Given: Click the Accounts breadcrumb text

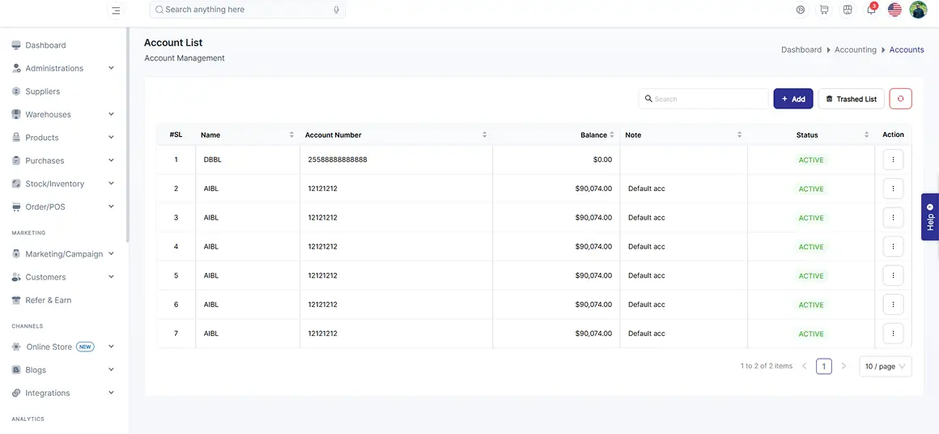Looking at the screenshot, I should tap(906, 49).
